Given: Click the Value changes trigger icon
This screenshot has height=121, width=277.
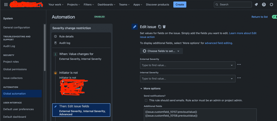Looking at the screenshot, I should [x=55, y=54].
